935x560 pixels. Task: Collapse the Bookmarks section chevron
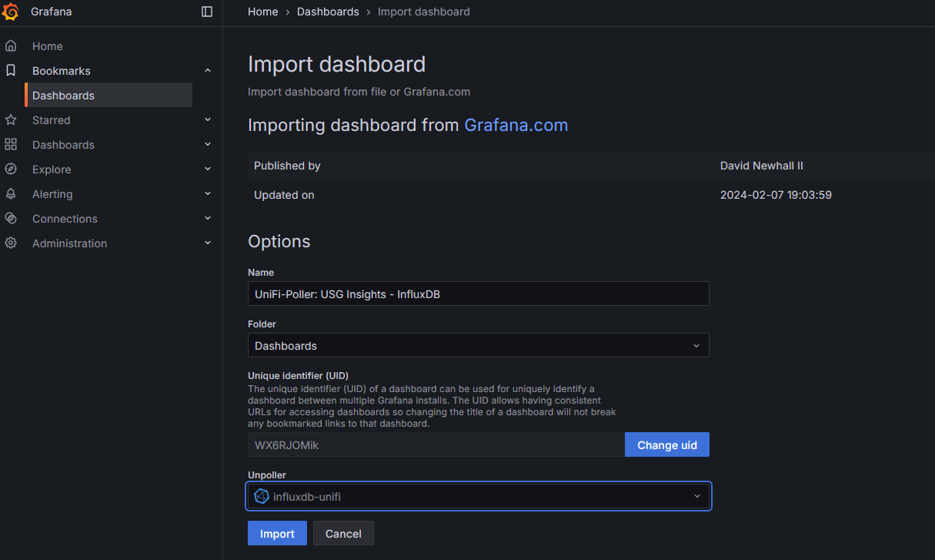tap(208, 71)
